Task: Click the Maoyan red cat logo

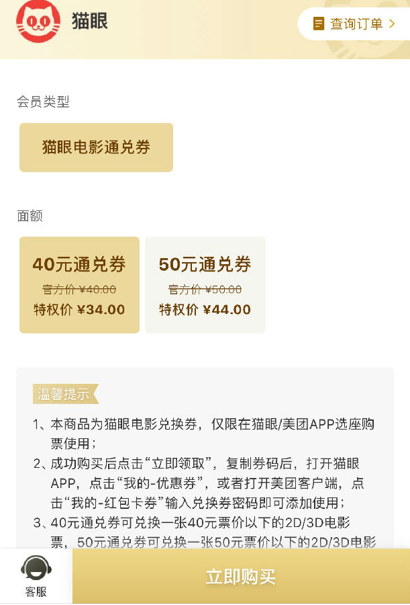Action: (38, 22)
